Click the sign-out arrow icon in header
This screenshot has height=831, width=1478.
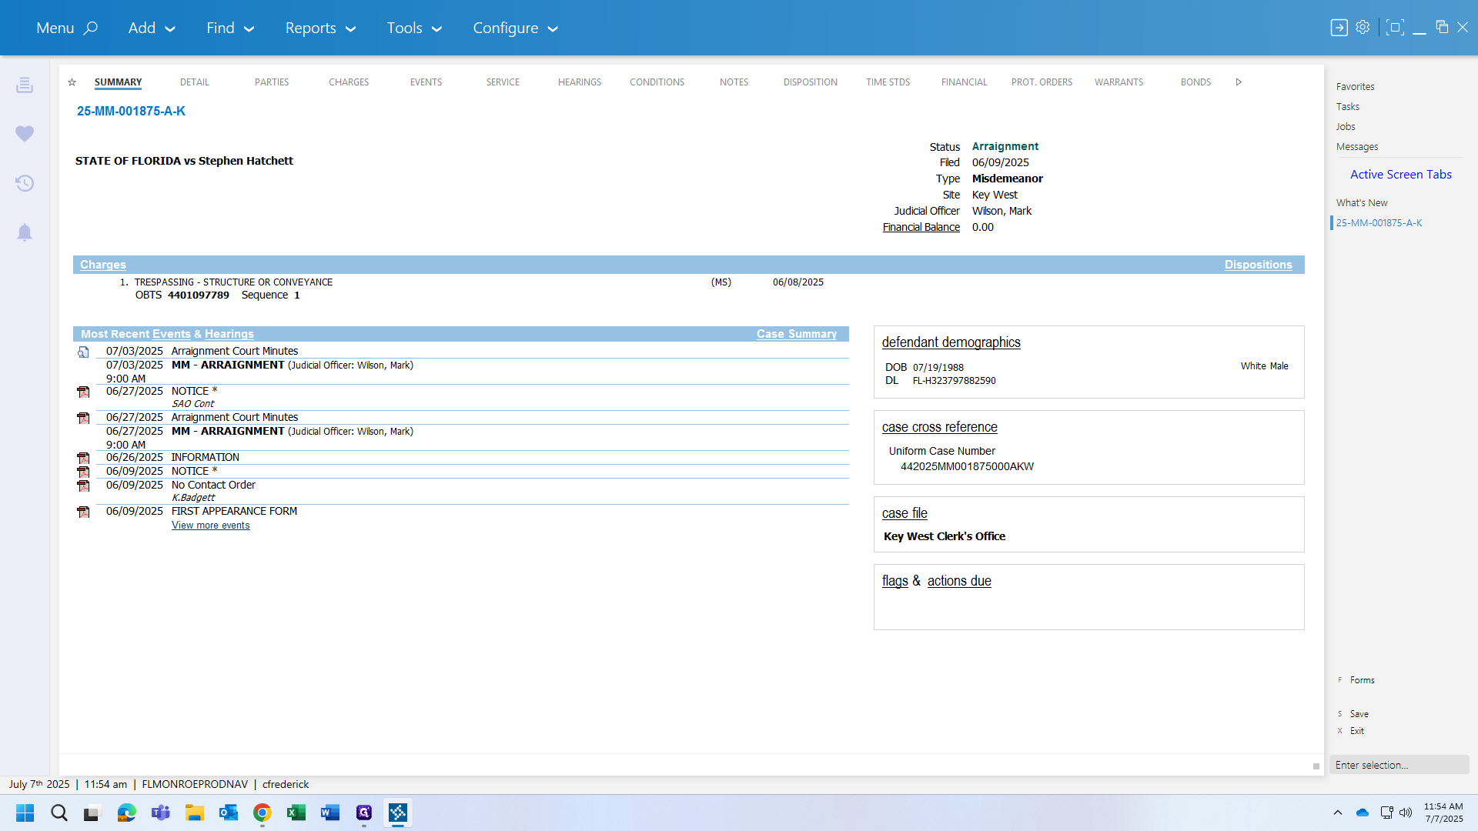pos(1339,28)
